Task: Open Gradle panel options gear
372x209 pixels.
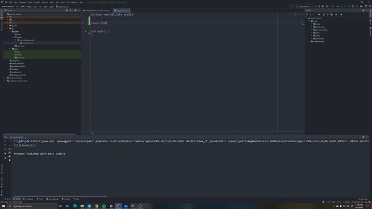Action: click(x=363, y=10)
